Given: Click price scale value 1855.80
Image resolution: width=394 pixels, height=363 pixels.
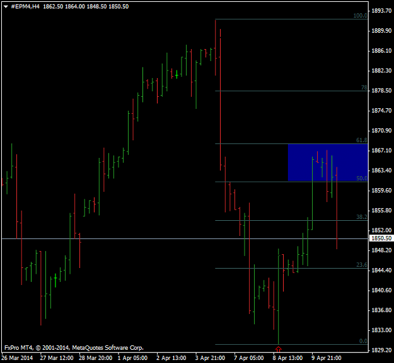Looking at the screenshot, I should click(x=381, y=210).
